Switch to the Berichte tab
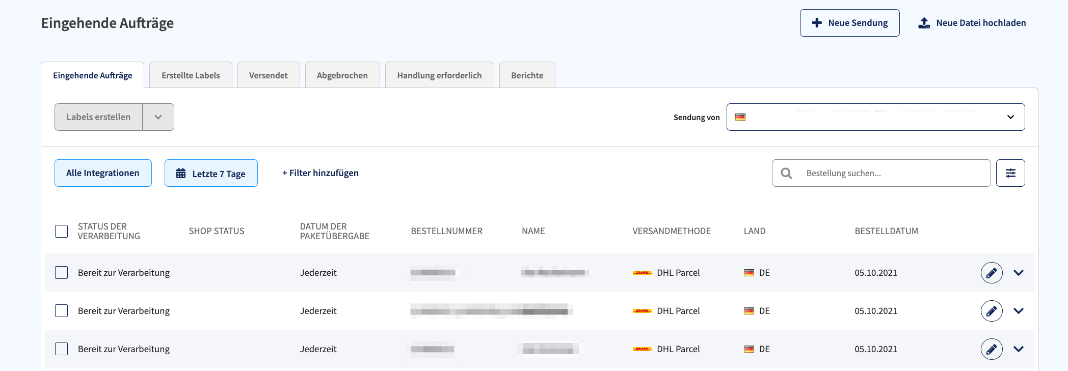The image size is (1068, 371). [x=527, y=75]
